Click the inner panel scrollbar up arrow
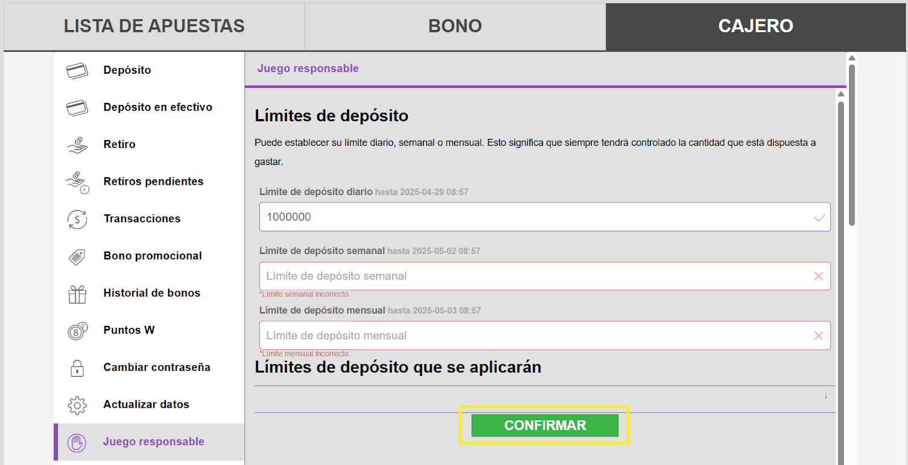908x465 pixels. [x=841, y=94]
